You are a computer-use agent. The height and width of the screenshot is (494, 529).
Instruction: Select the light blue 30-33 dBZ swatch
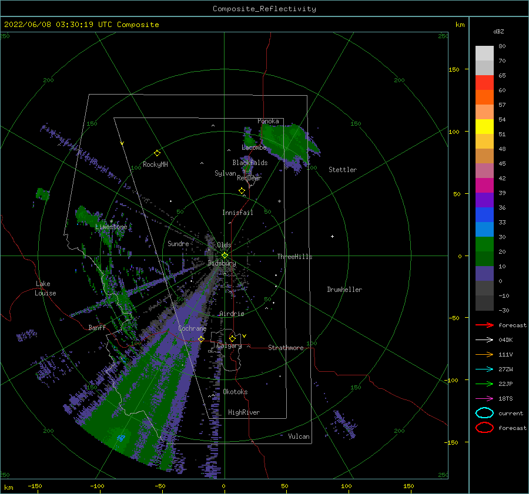[x=484, y=230]
